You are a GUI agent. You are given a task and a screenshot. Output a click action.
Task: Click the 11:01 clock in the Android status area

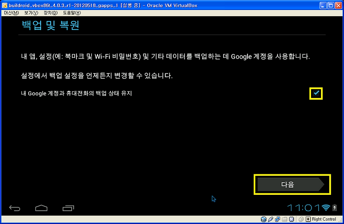[x=304, y=208]
